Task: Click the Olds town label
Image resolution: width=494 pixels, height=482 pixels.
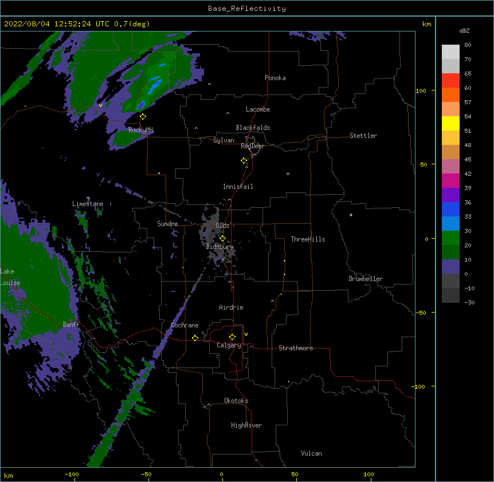Action: point(222,226)
